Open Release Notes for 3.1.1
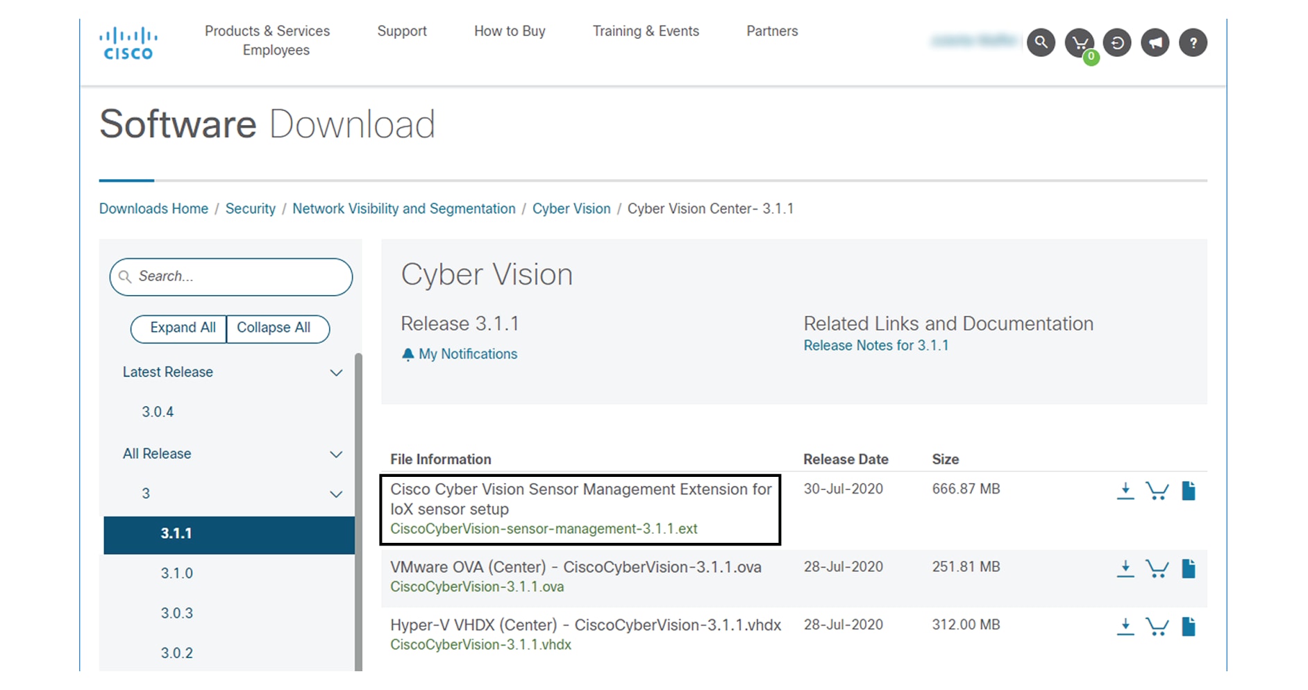This screenshot has height=690, width=1308. click(876, 345)
